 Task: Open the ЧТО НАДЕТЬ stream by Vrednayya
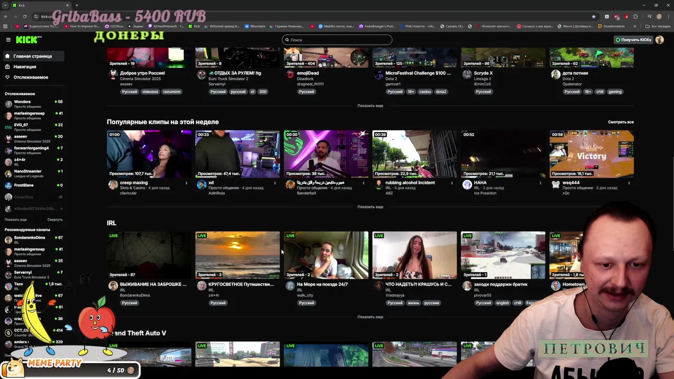pyautogui.click(x=414, y=255)
